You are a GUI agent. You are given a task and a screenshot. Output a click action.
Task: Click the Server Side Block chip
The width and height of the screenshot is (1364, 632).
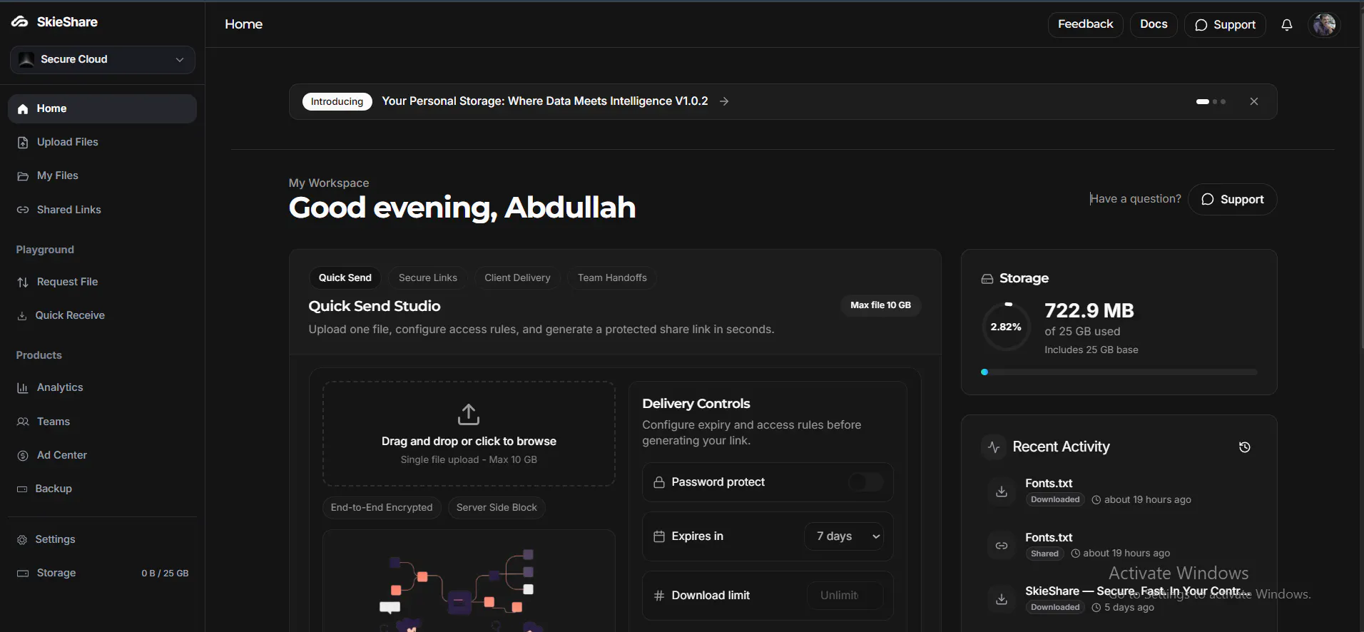coord(497,508)
